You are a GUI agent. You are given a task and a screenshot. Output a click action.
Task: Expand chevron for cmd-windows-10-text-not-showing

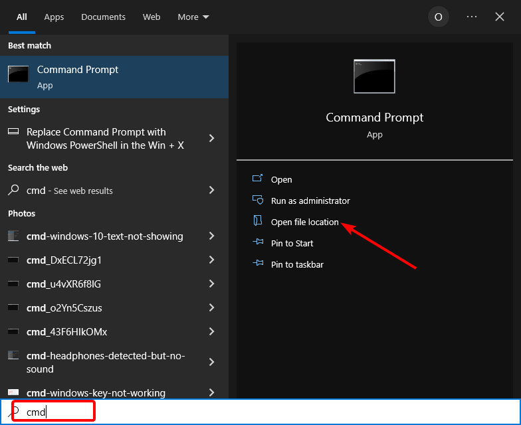point(211,236)
